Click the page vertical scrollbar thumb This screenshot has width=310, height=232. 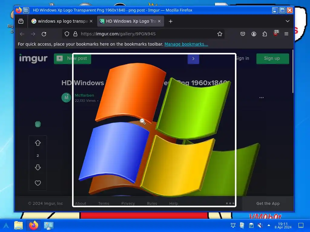pos(293,71)
